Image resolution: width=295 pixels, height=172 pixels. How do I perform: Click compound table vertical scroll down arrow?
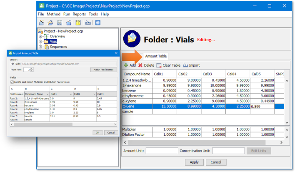287,123
